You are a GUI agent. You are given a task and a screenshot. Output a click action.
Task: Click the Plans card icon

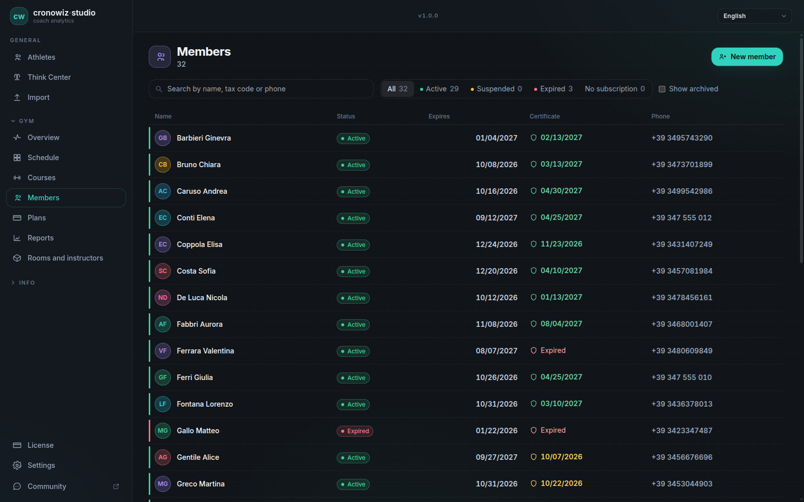coord(17,218)
